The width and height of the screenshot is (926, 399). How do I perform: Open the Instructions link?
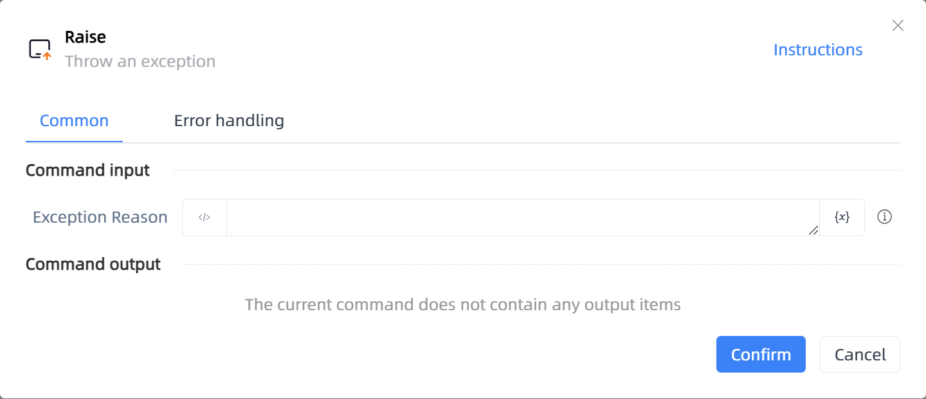(x=818, y=50)
